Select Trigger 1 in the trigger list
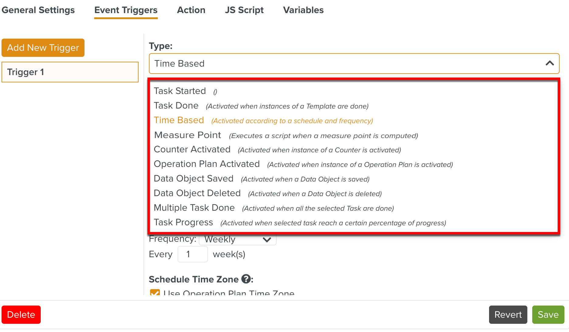Image resolution: width=569 pixels, height=332 pixels. [x=70, y=72]
